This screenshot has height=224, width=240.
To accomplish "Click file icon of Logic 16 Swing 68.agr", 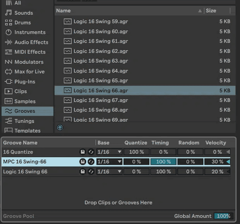I will pos(68,110).
